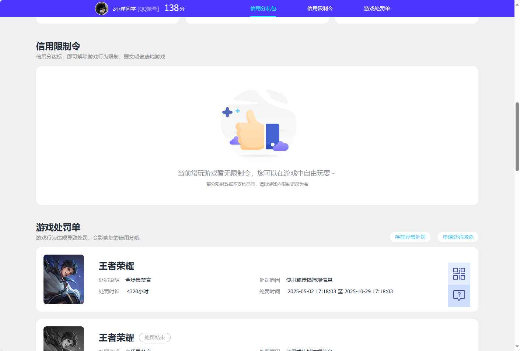The width and height of the screenshot is (520, 351).
Task: Click the thumbs-up empty state illustration
Action: [258, 124]
